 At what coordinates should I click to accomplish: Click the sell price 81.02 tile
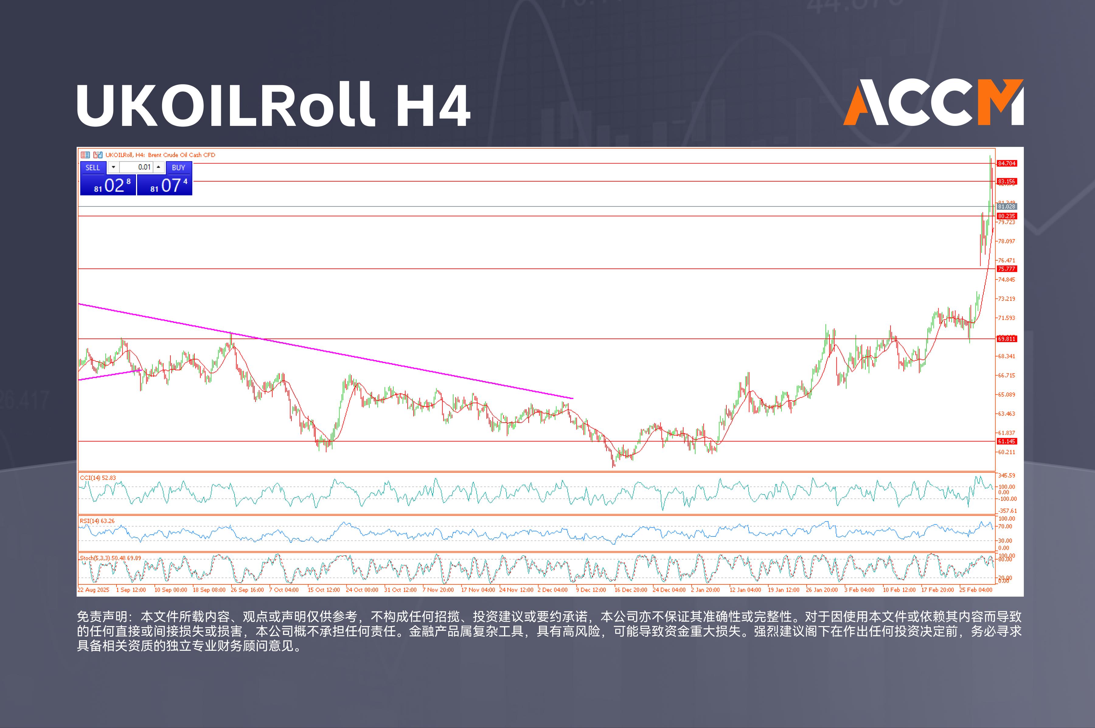[x=108, y=185]
